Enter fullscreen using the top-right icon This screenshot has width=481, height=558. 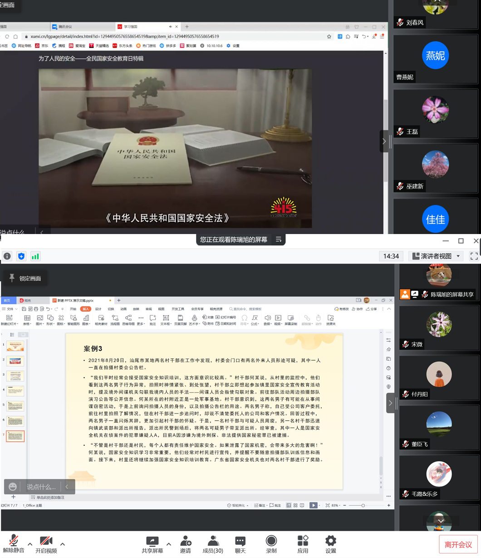[x=474, y=256]
